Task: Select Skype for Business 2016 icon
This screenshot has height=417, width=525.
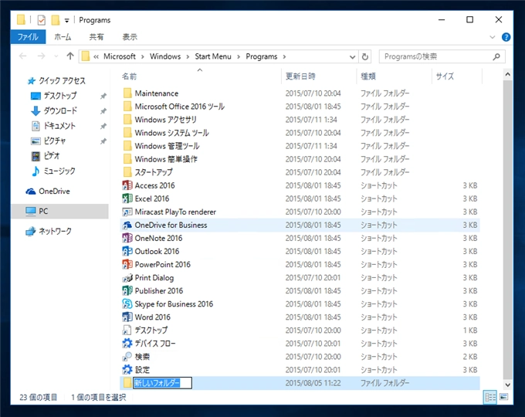Action: (127, 303)
